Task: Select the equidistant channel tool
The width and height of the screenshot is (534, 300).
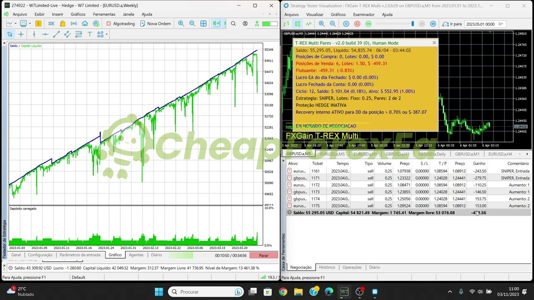Action: coord(67,34)
